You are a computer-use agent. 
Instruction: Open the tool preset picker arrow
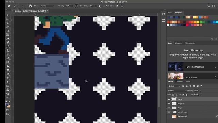(x=18, y=6)
